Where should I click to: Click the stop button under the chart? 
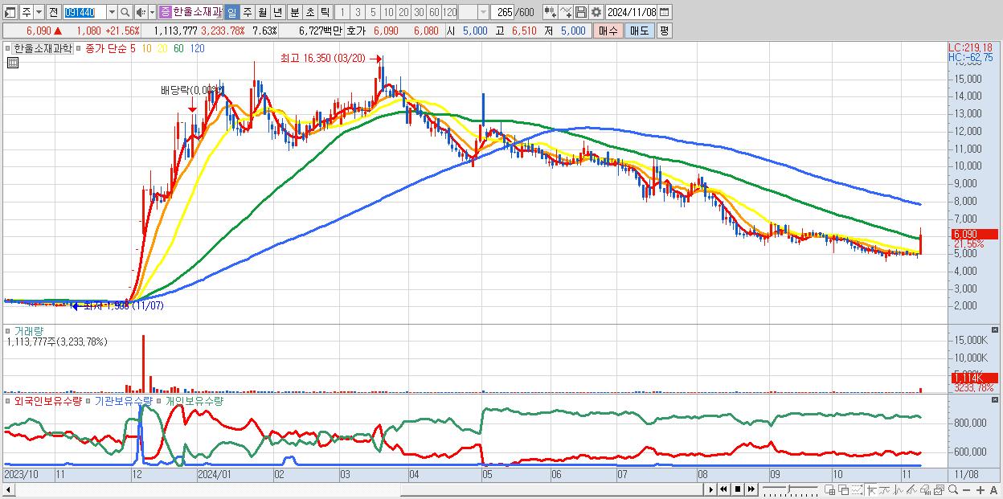tap(737, 489)
